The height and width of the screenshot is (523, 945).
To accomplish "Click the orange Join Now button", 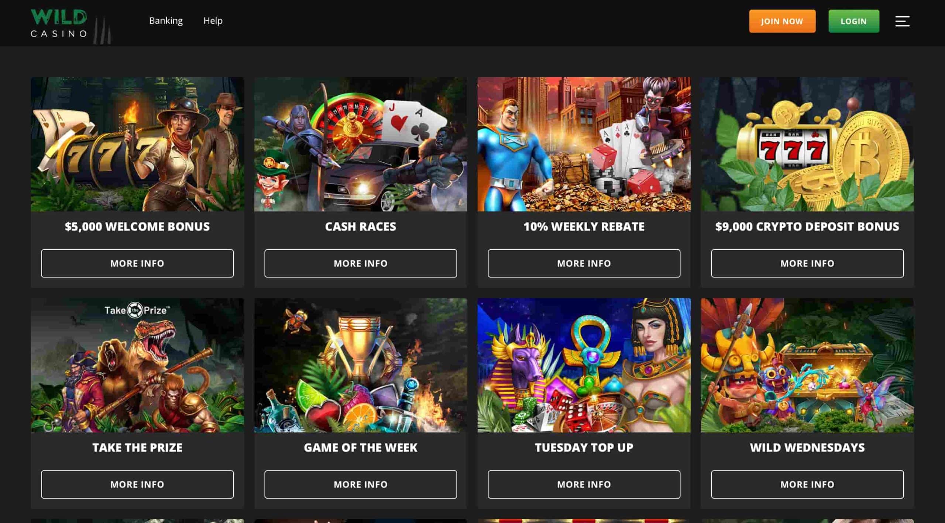I will click(x=782, y=21).
